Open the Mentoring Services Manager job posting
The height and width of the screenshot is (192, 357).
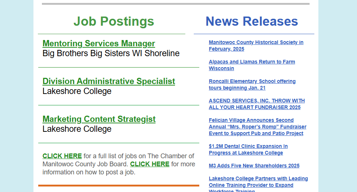pyautogui.click(x=99, y=44)
